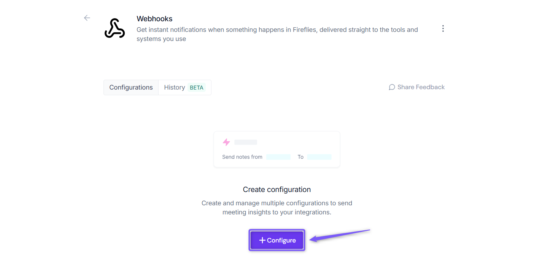Click the purple arrow pointing at Configure
The image size is (545, 266).
point(340,235)
